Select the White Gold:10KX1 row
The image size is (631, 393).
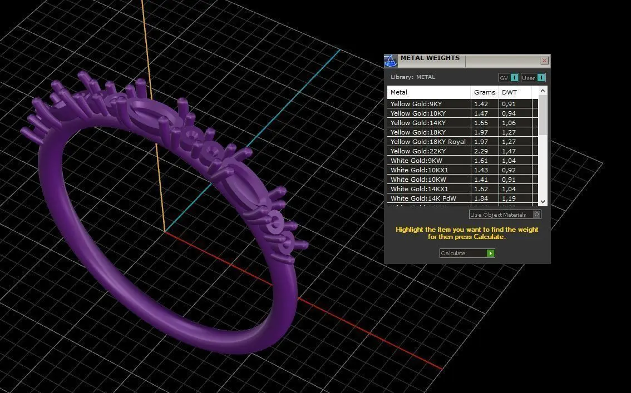click(x=462, y=170)
